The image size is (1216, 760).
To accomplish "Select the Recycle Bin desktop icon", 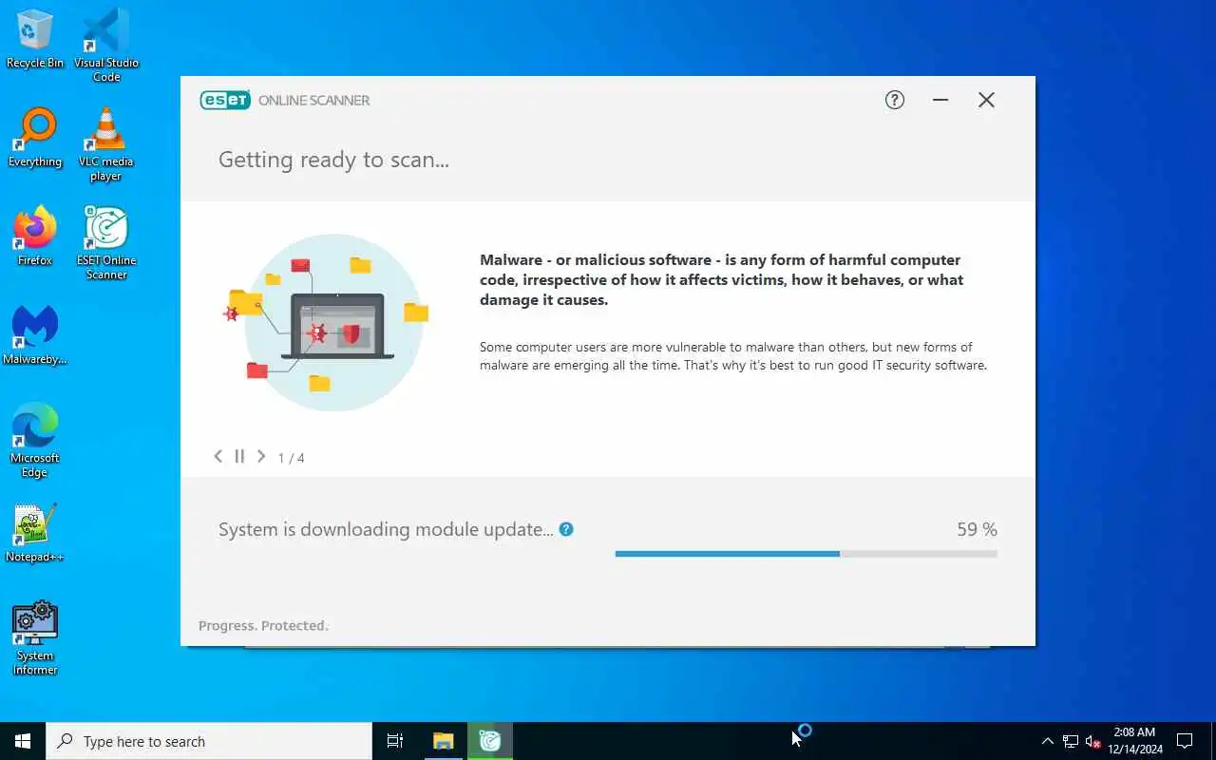I will [35, 40].
